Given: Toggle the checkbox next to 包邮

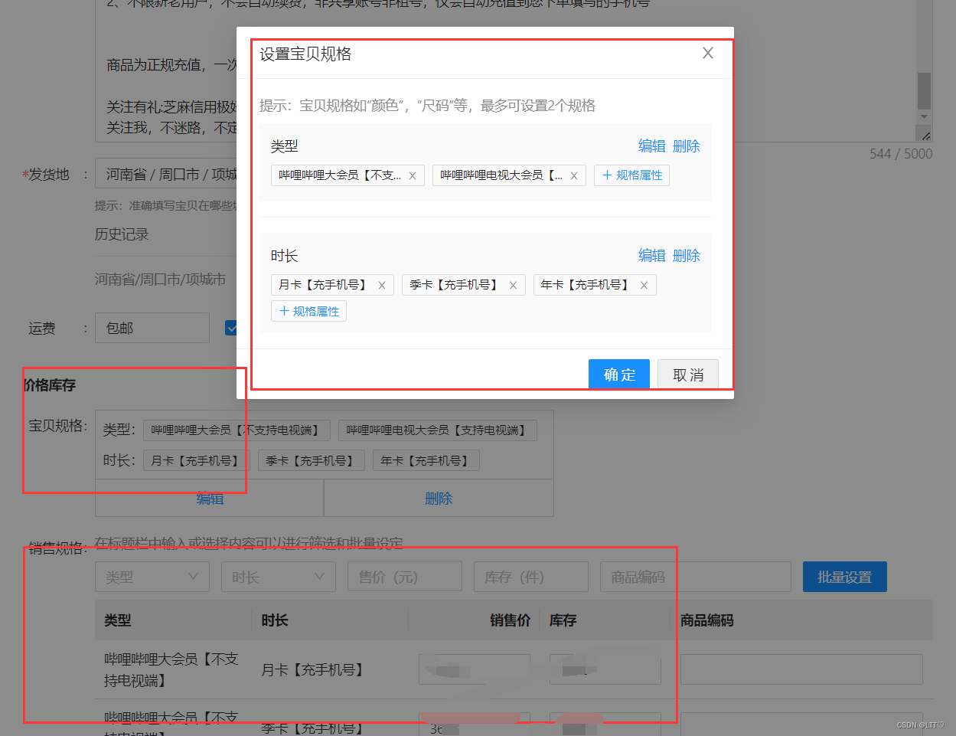Looking at the screenshot, I should click(x=231, y=328).
